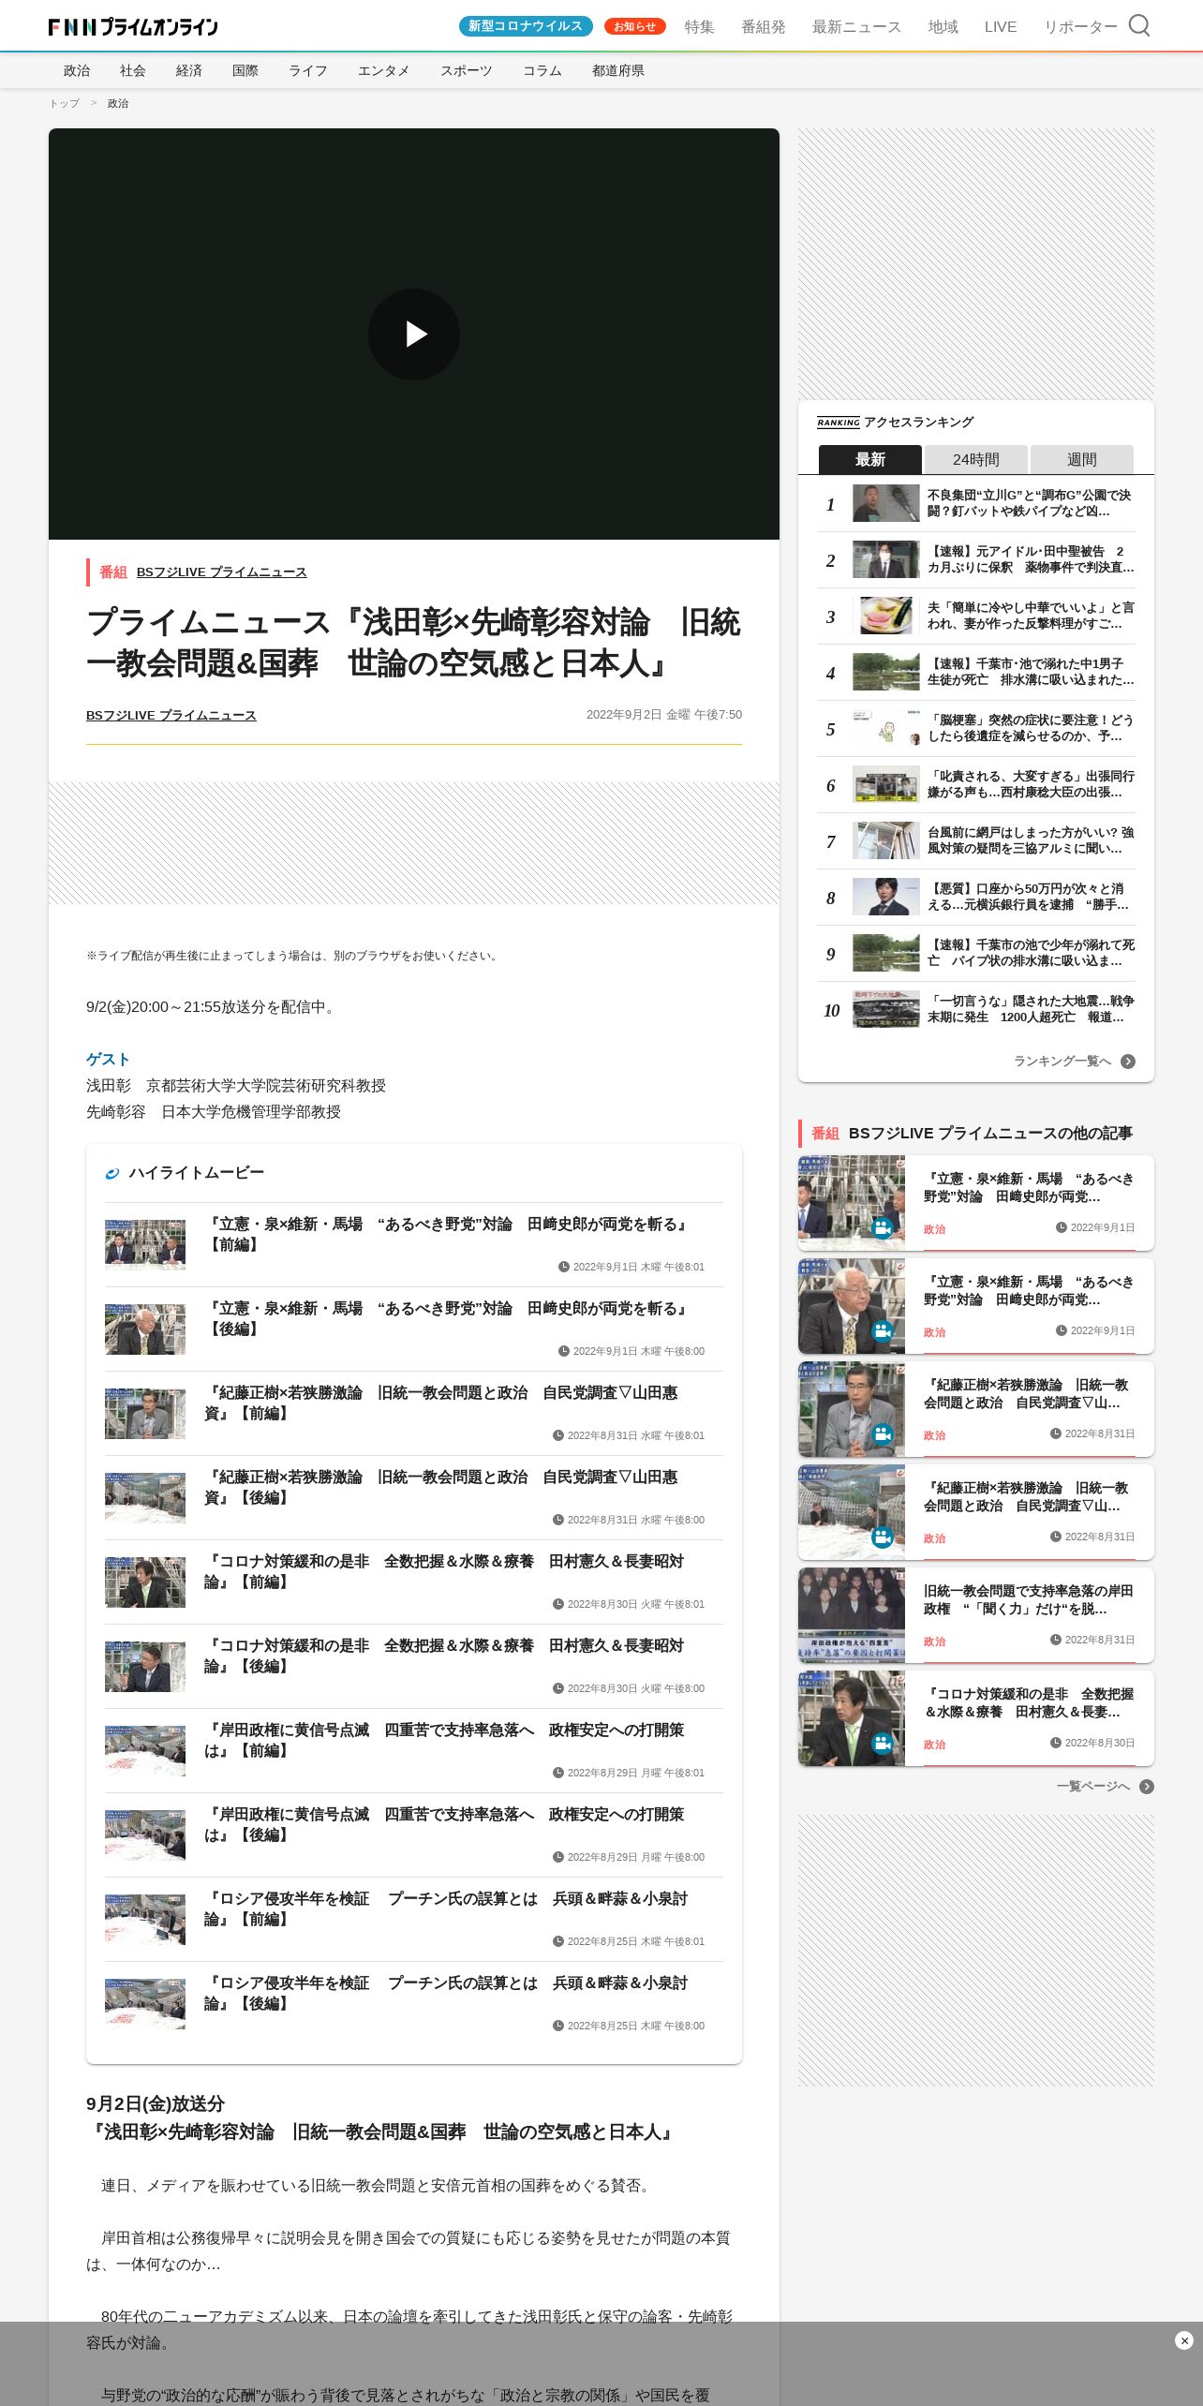Click トップ breadcrumb link
The width and height of the screenshot is (1203, 2406).
65,104
